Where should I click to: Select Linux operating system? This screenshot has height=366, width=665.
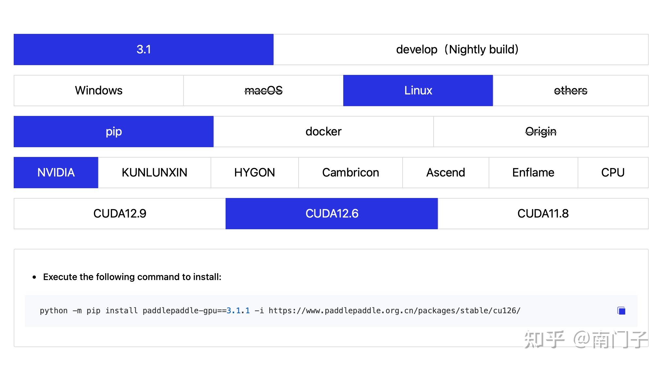pos(418,91)
